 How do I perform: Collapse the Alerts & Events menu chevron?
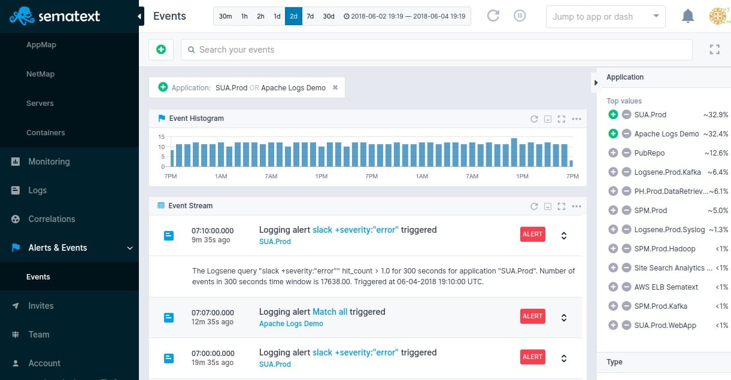[x=130, y=248]
